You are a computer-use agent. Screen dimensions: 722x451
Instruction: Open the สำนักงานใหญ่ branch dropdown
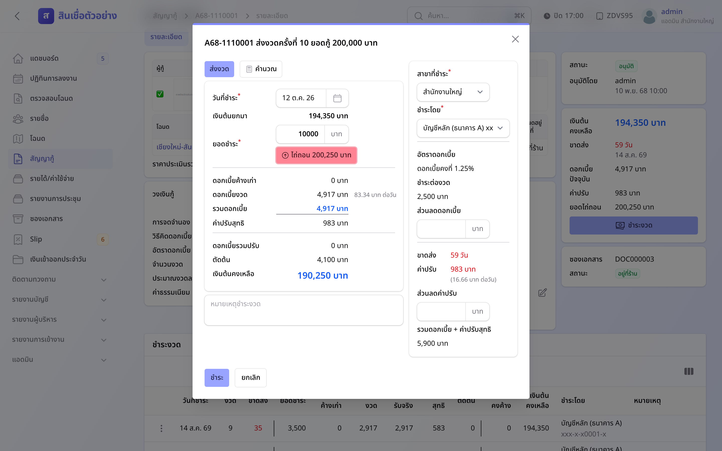453,92
